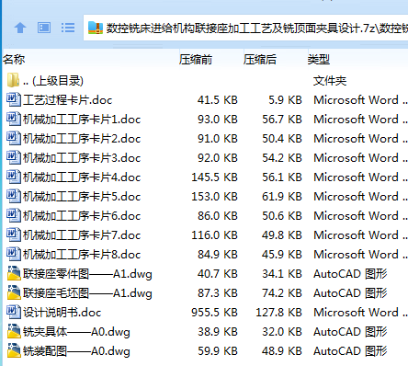Select file 设计说明书.doc
408x366 pixels.
(x=62, y=313)
